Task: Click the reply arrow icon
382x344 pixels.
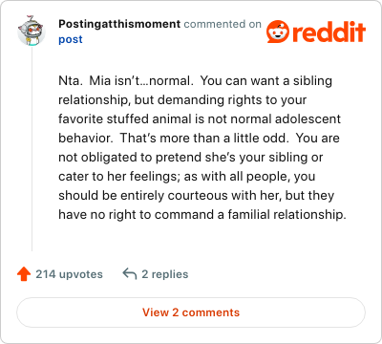Action: 130,273
